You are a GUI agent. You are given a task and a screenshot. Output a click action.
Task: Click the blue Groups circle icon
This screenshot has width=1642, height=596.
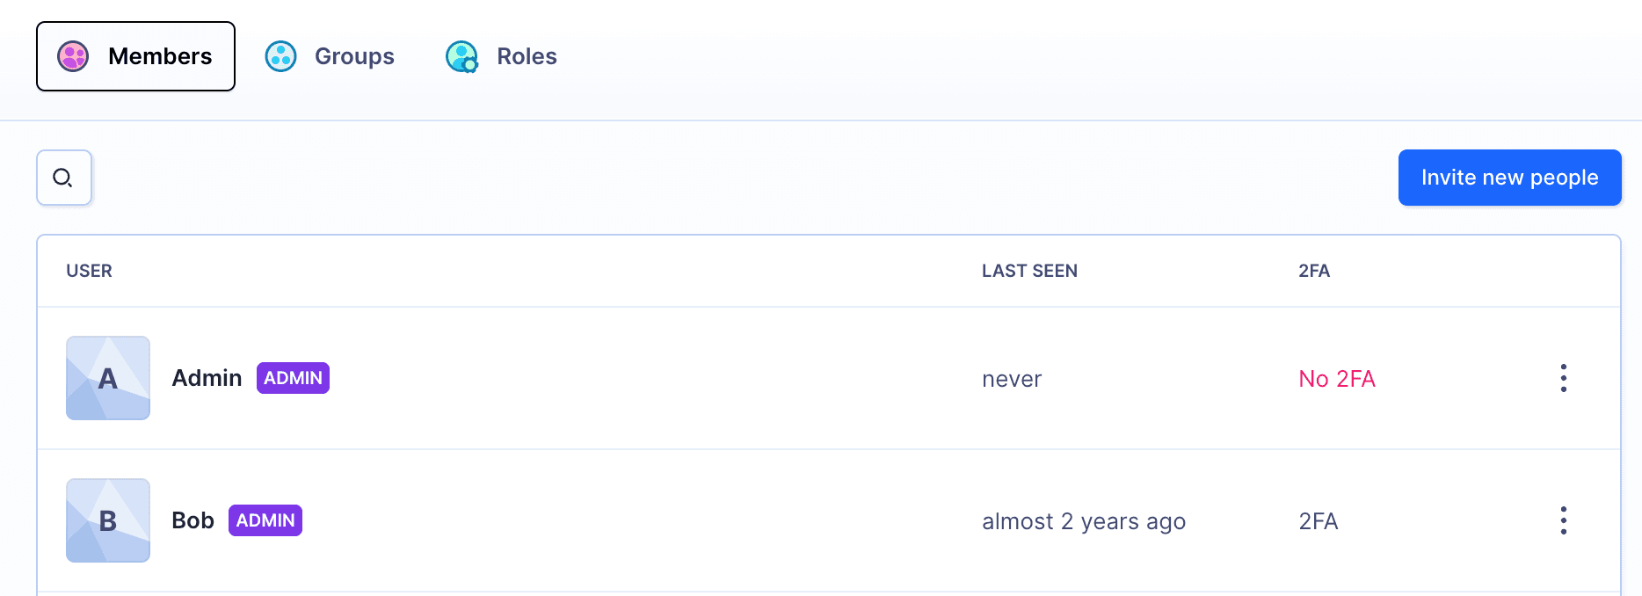280,56
